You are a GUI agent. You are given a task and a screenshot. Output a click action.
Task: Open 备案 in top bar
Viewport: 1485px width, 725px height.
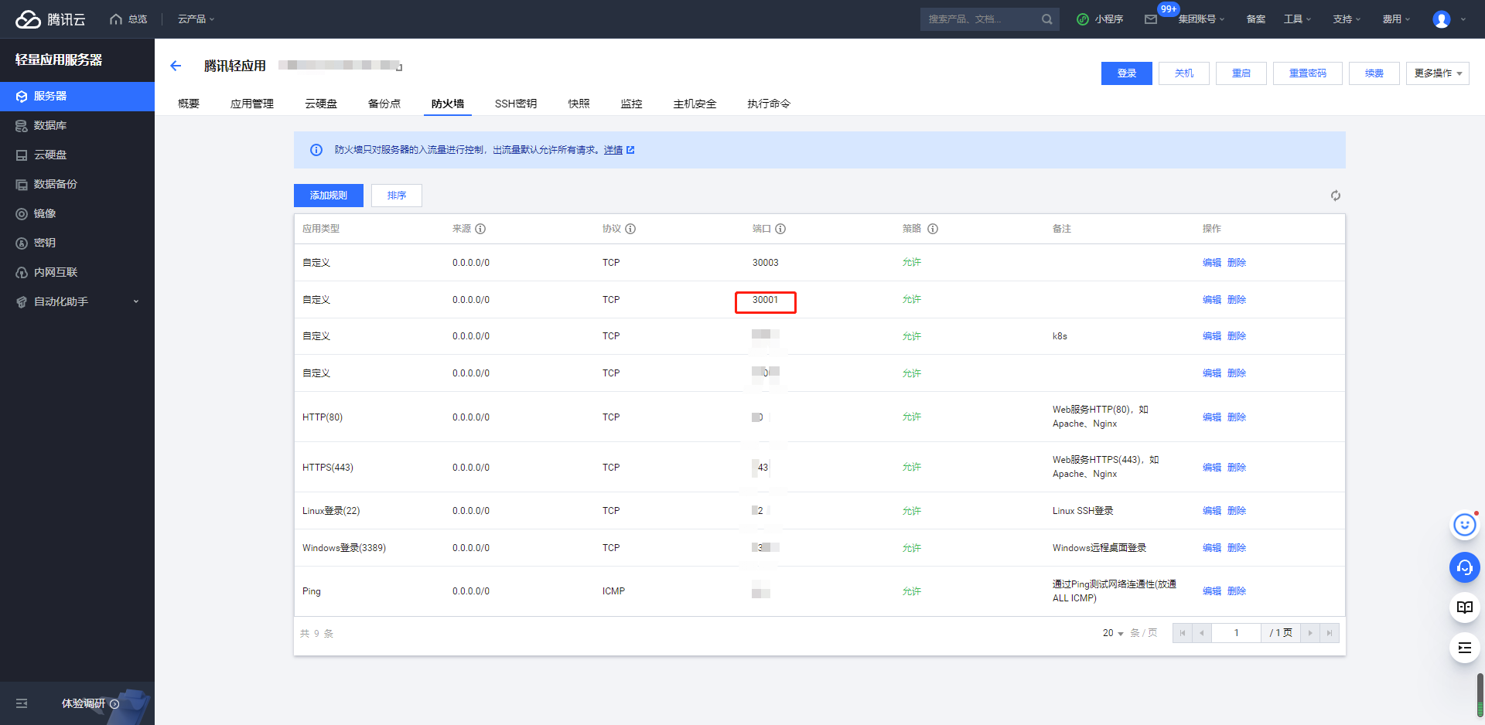1256,19
